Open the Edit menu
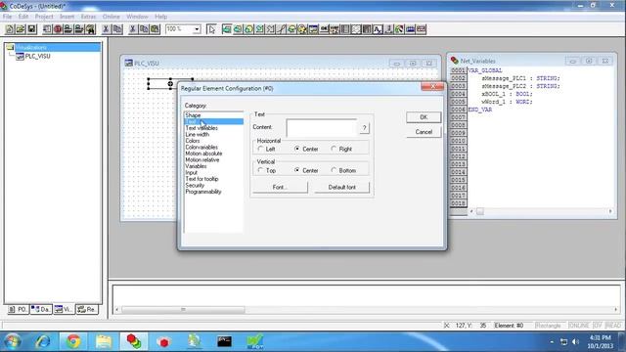This screenshot has width=626, height=352. point(23,17)
